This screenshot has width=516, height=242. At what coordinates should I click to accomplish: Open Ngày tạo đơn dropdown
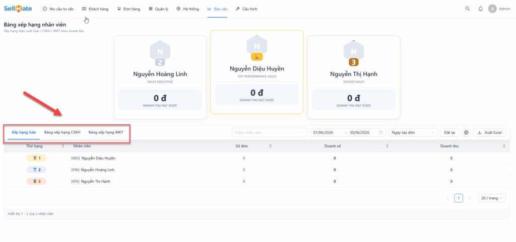[413, 133]
